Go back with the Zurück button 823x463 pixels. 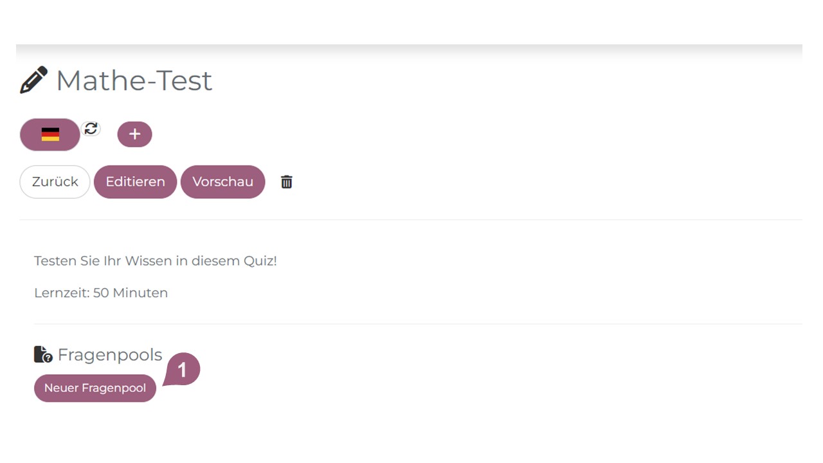(55, 182)
